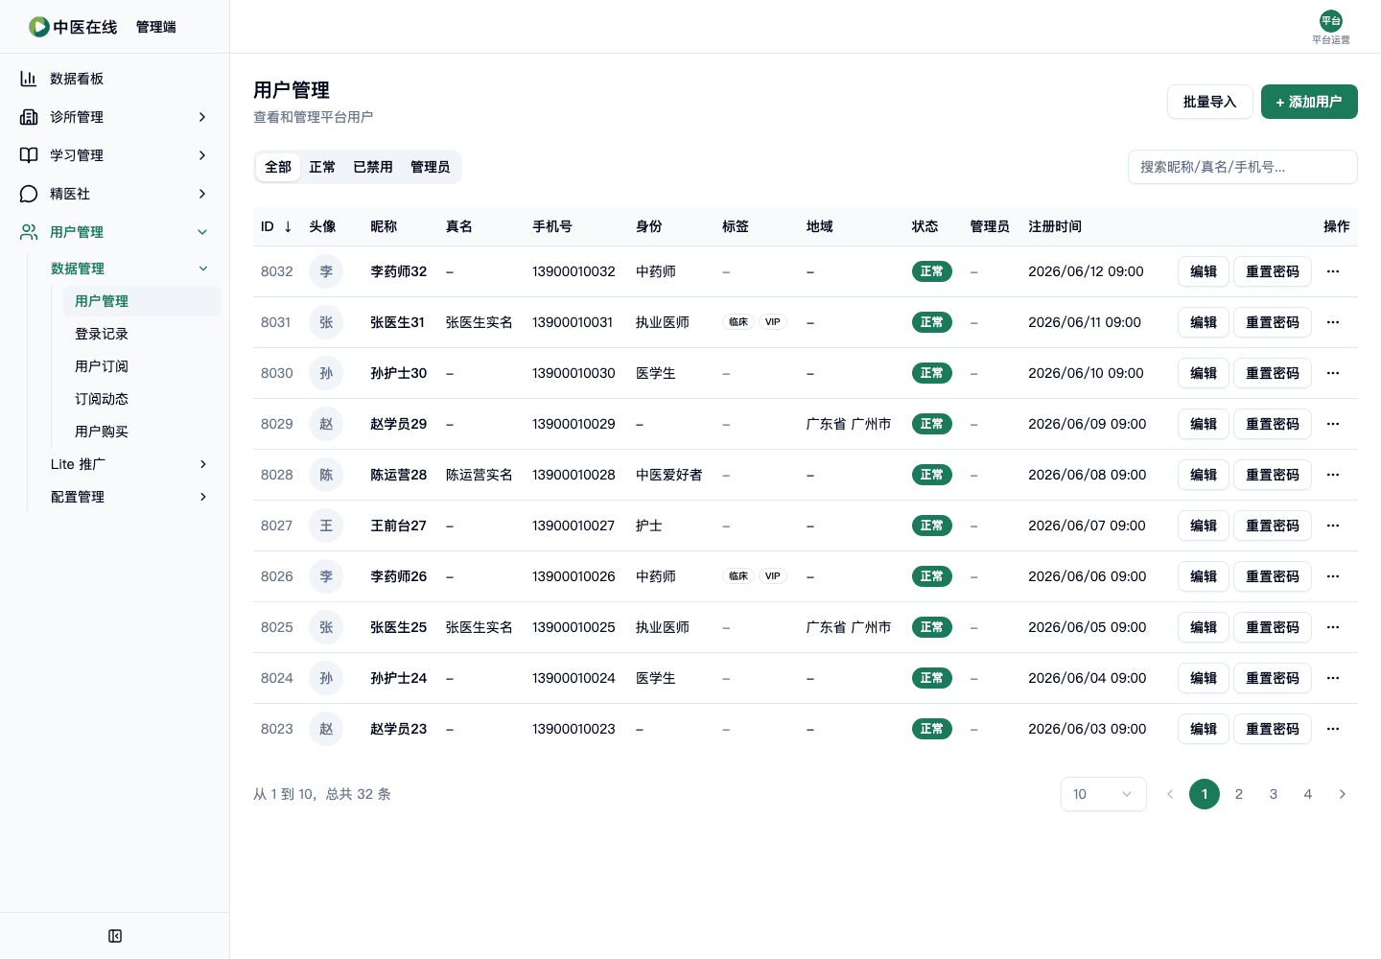Expand 学习管理 menu chevron

[x=202, y=155]
